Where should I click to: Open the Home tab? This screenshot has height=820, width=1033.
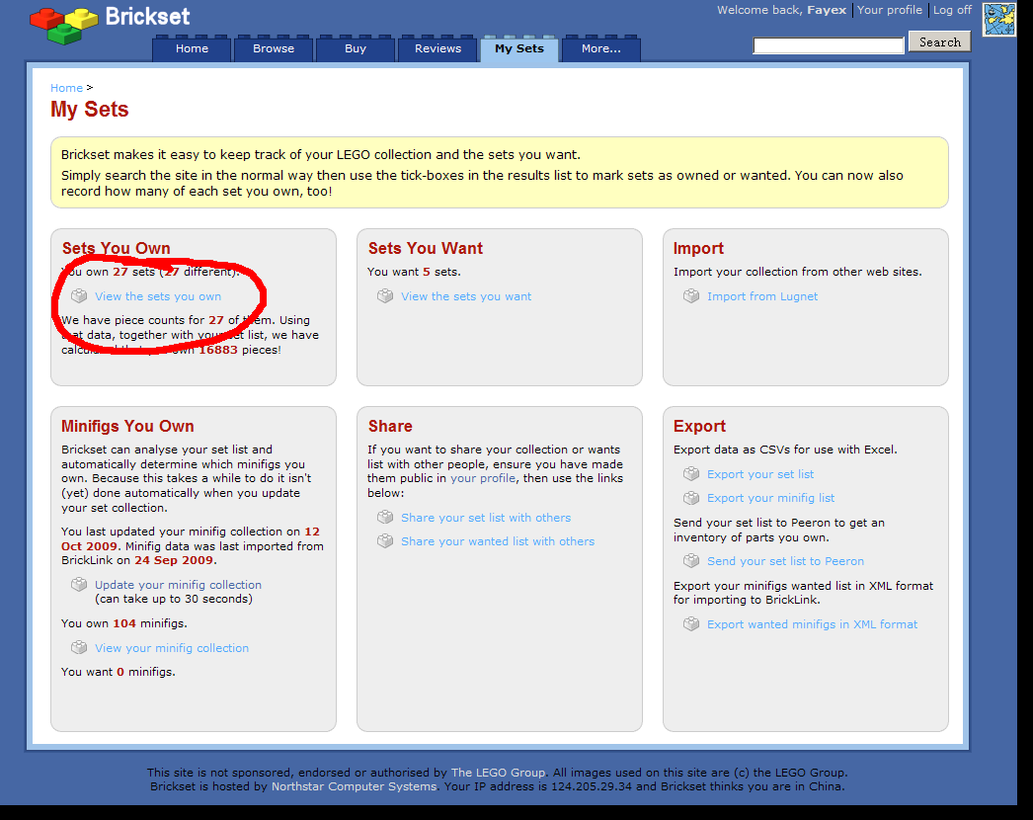tap(192, 48)
